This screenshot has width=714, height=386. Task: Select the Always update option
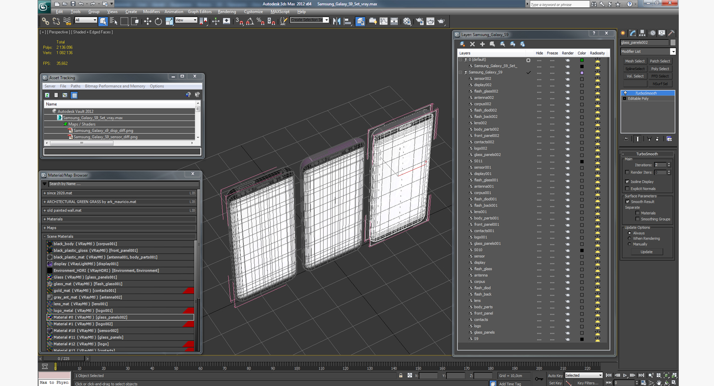[x=630, y=233]
